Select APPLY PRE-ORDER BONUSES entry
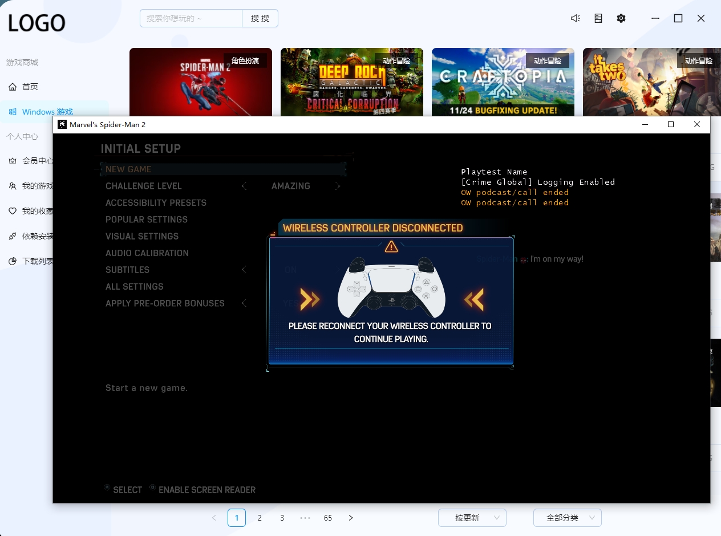 pyautogui.click(x=165, y=303)
